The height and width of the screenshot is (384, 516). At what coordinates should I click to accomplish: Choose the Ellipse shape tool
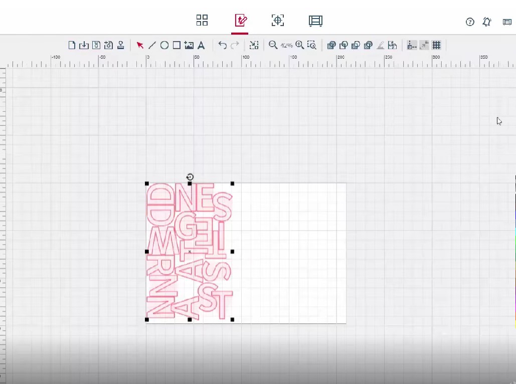tap(164, 45)
